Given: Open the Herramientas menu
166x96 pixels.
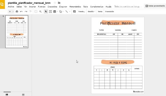Looking at the screenshot, I should [75, 7].
